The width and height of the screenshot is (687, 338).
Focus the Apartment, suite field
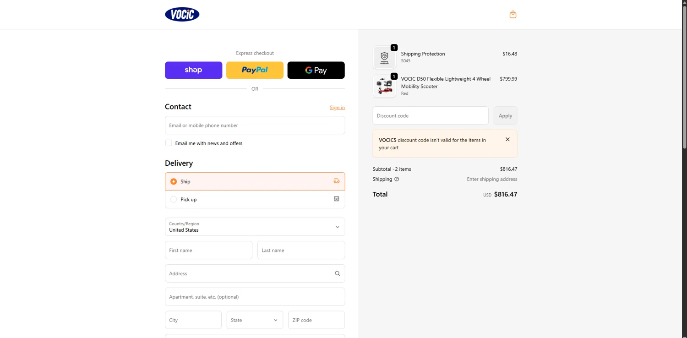click(255, 297)
